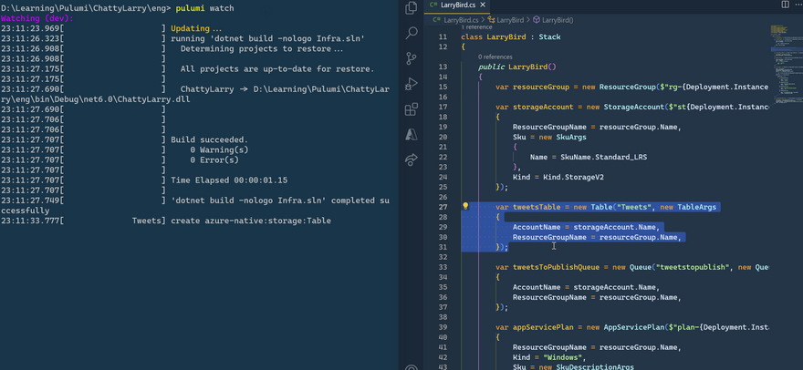Open the Extensions view
Viewport: 803px width, 370px height.
(411, 109)
